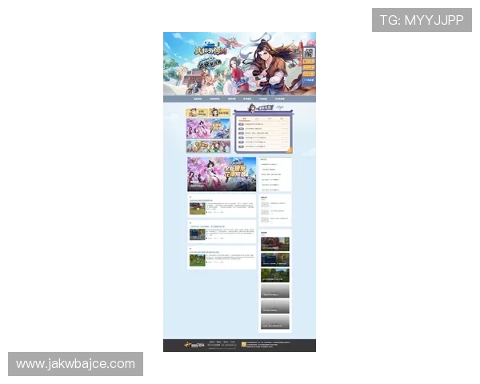Click the orange badge icon in the footer
The width and height of the screenshot is (480, 384).
[x=243, y=345]
